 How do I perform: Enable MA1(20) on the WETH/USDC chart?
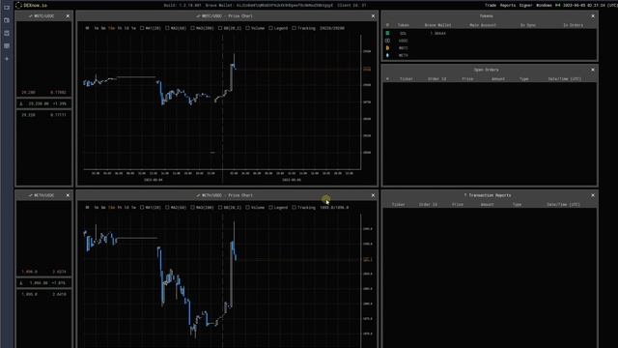tap(142, 208)
